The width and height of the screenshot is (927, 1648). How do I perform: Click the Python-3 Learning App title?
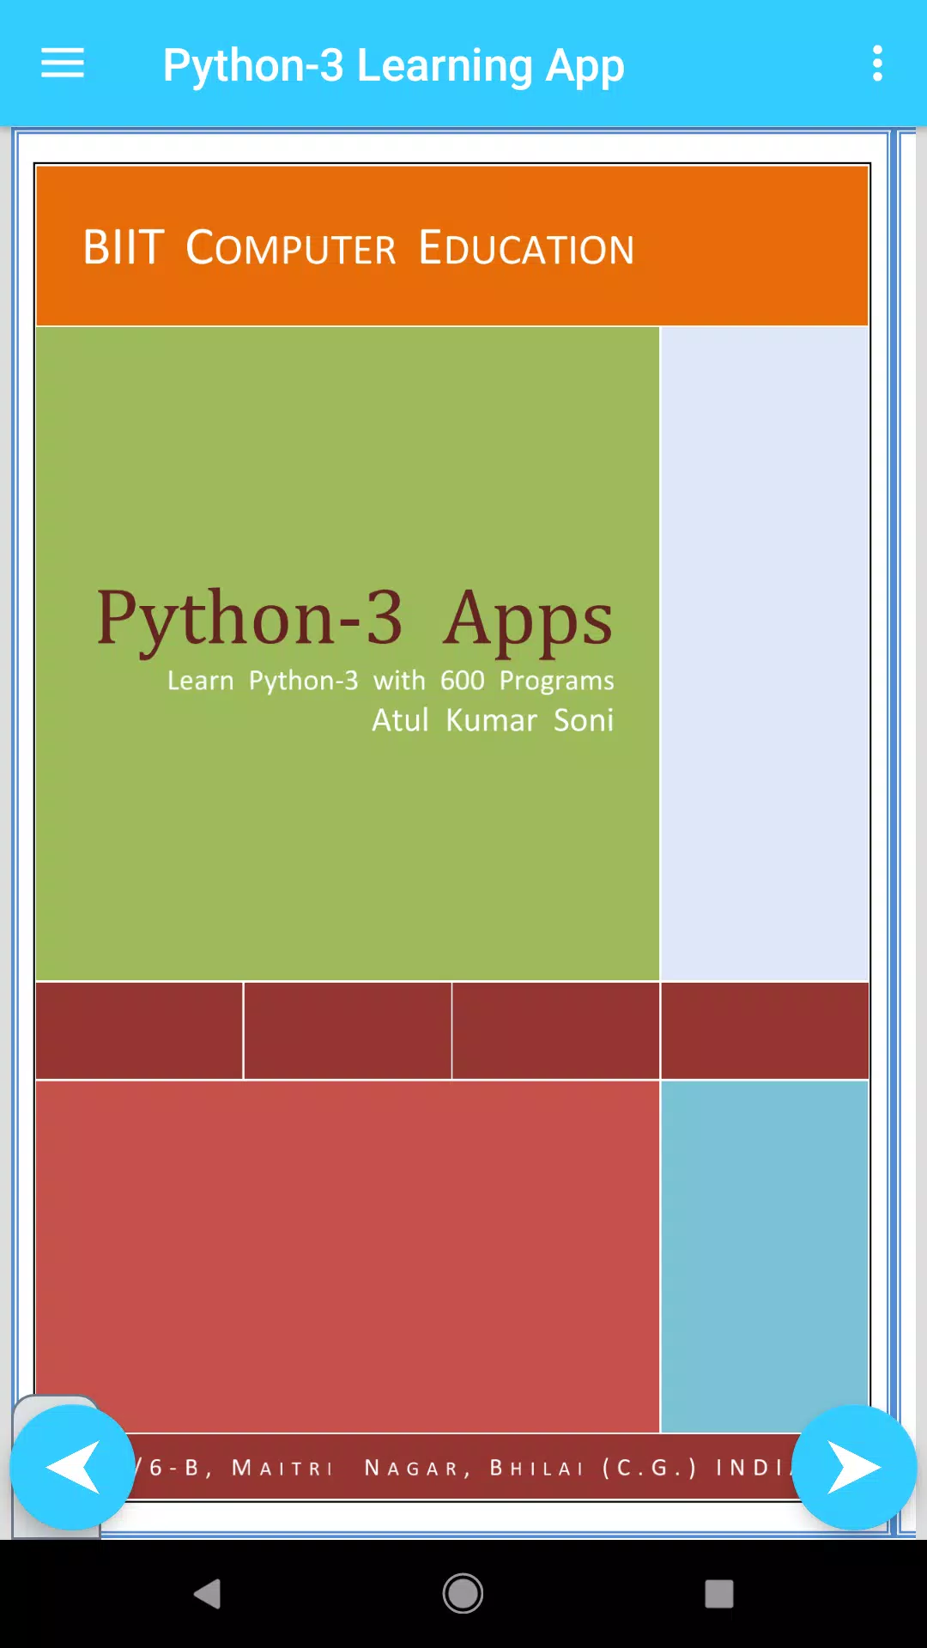[x=394, y=66]
